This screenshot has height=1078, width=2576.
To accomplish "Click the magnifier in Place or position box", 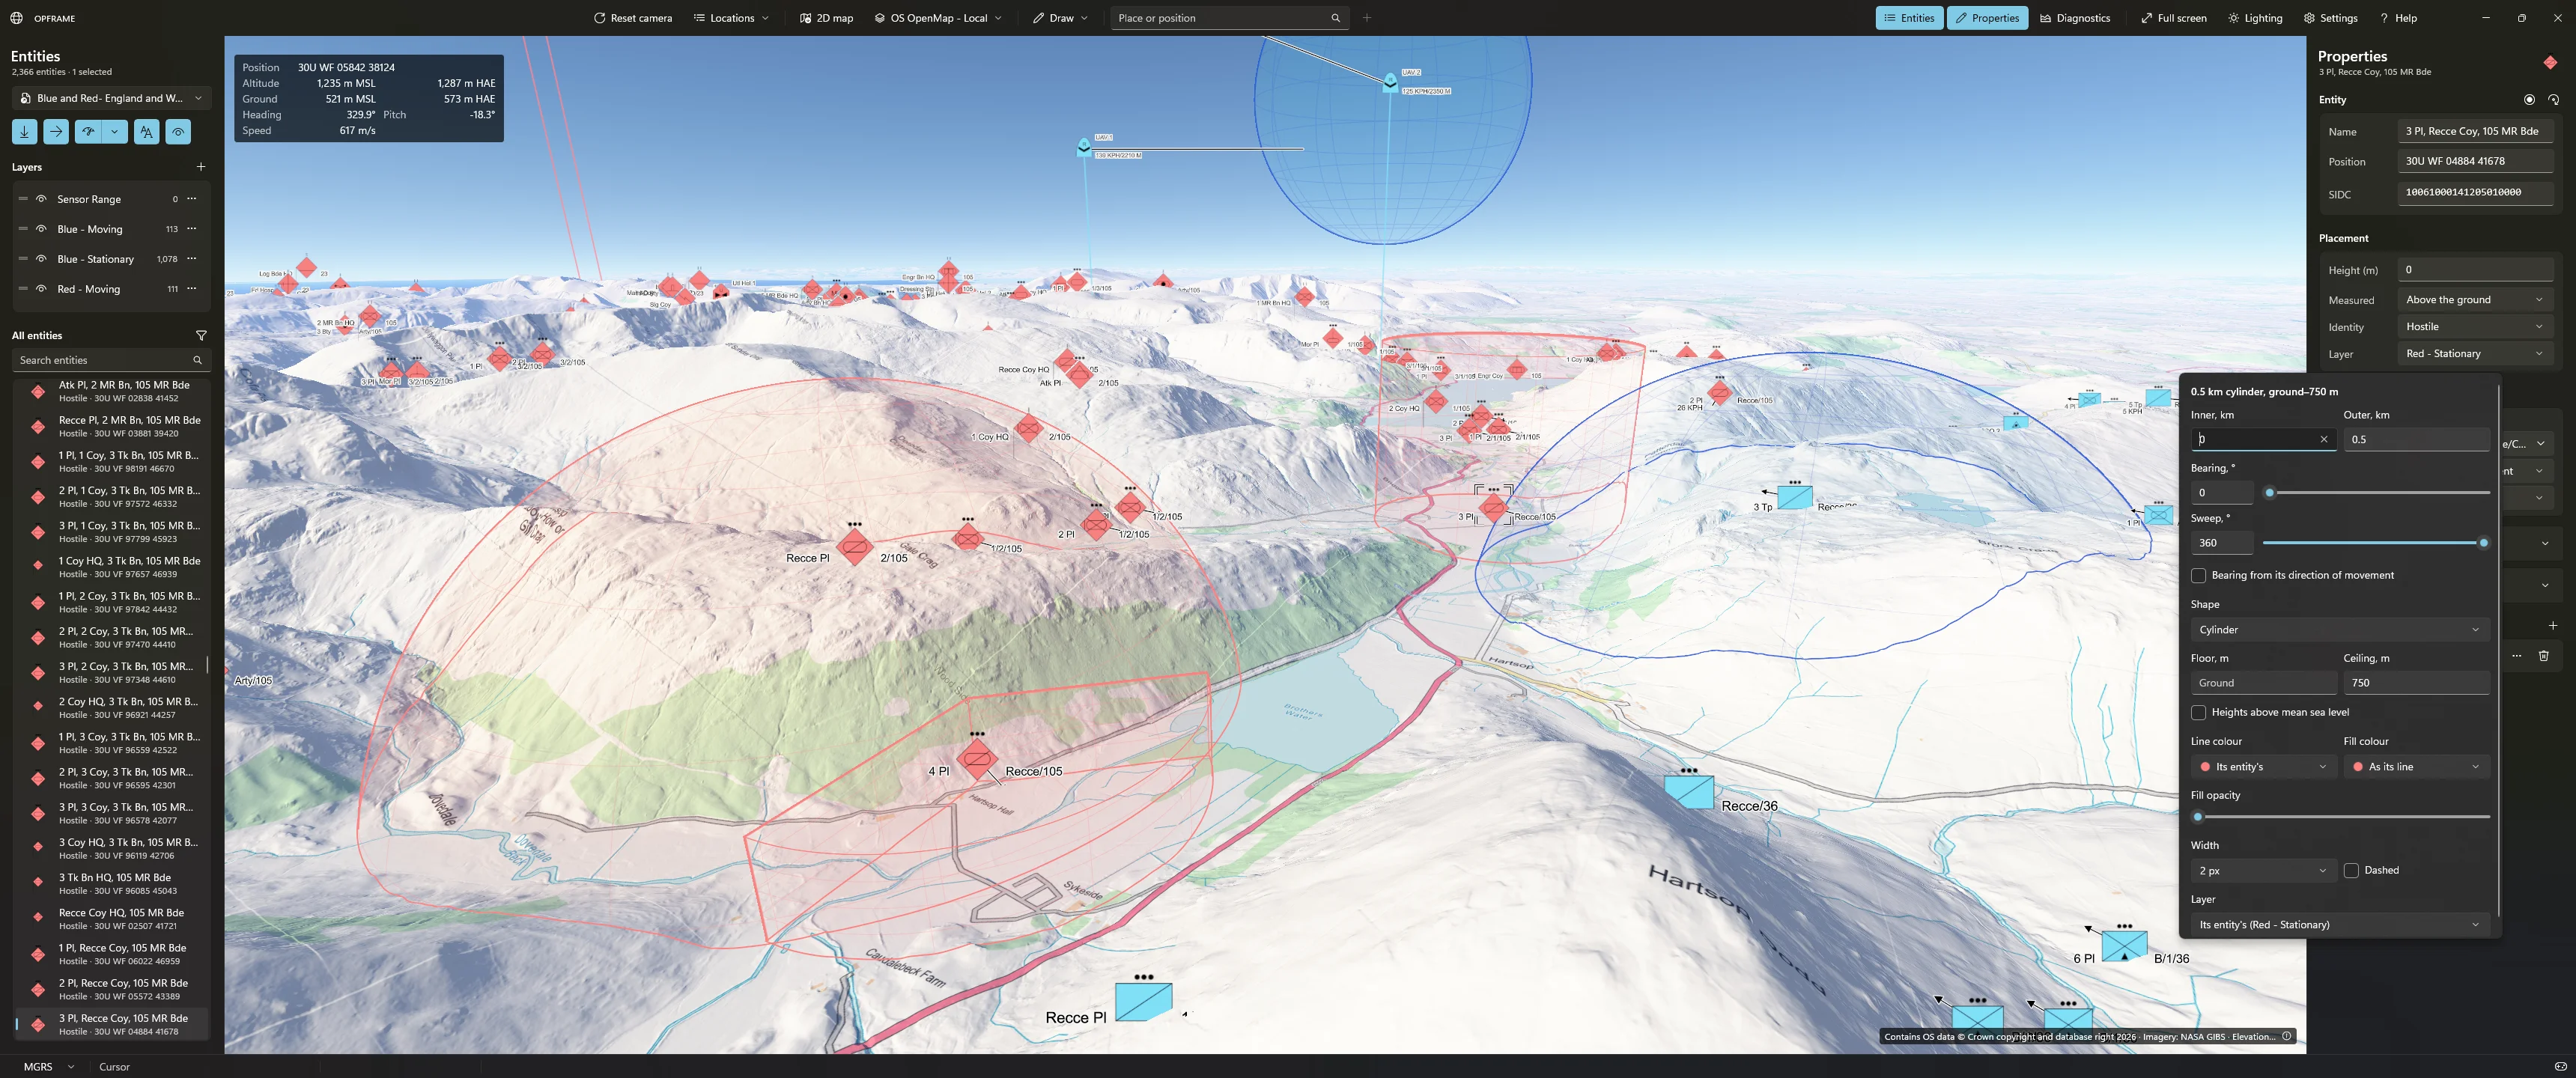I will pos(1335,18).
